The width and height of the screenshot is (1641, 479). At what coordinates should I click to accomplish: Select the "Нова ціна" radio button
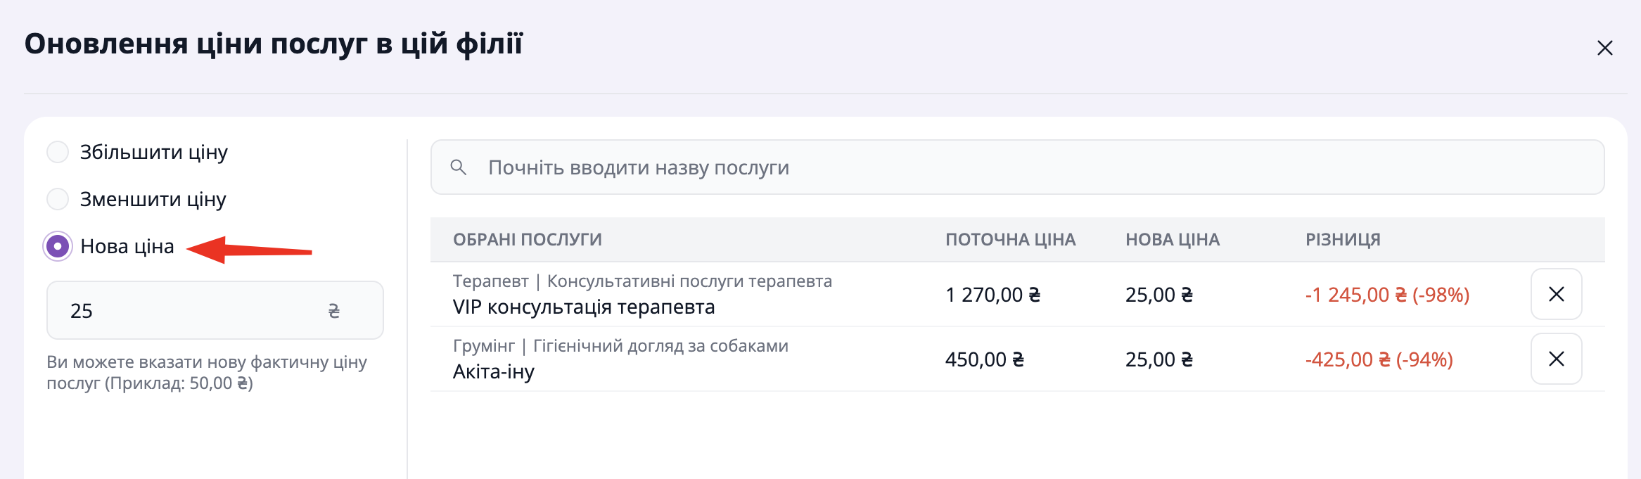[x=58, y=246]
